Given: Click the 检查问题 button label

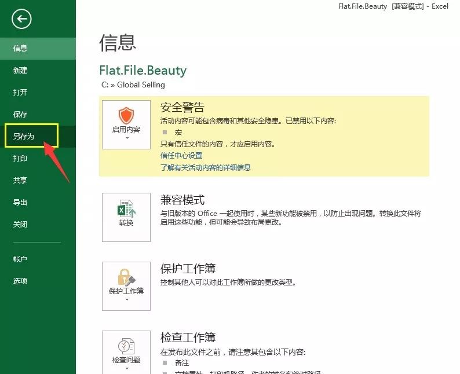Looking at the screenshot, I should [x=126, y=360].
